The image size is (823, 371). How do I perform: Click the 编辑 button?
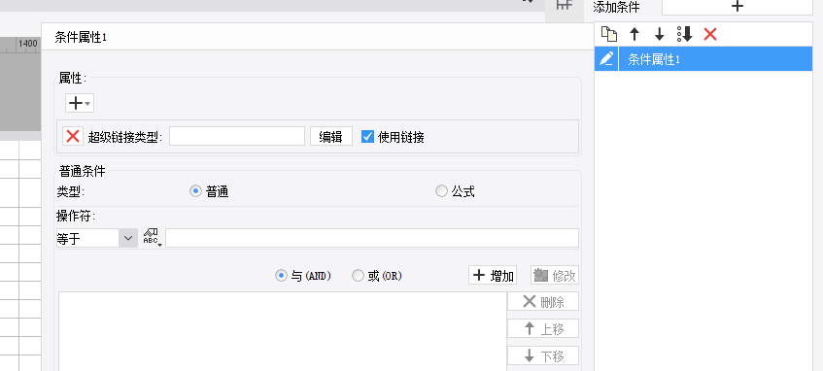click(x=331, y=136)
